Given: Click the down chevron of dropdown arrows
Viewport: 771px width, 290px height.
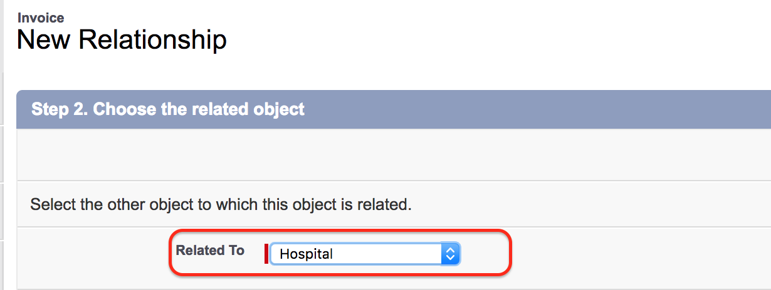Looking at the screenshot, I should (x=451, y=258).
